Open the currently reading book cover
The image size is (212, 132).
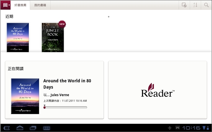point(25,96)
